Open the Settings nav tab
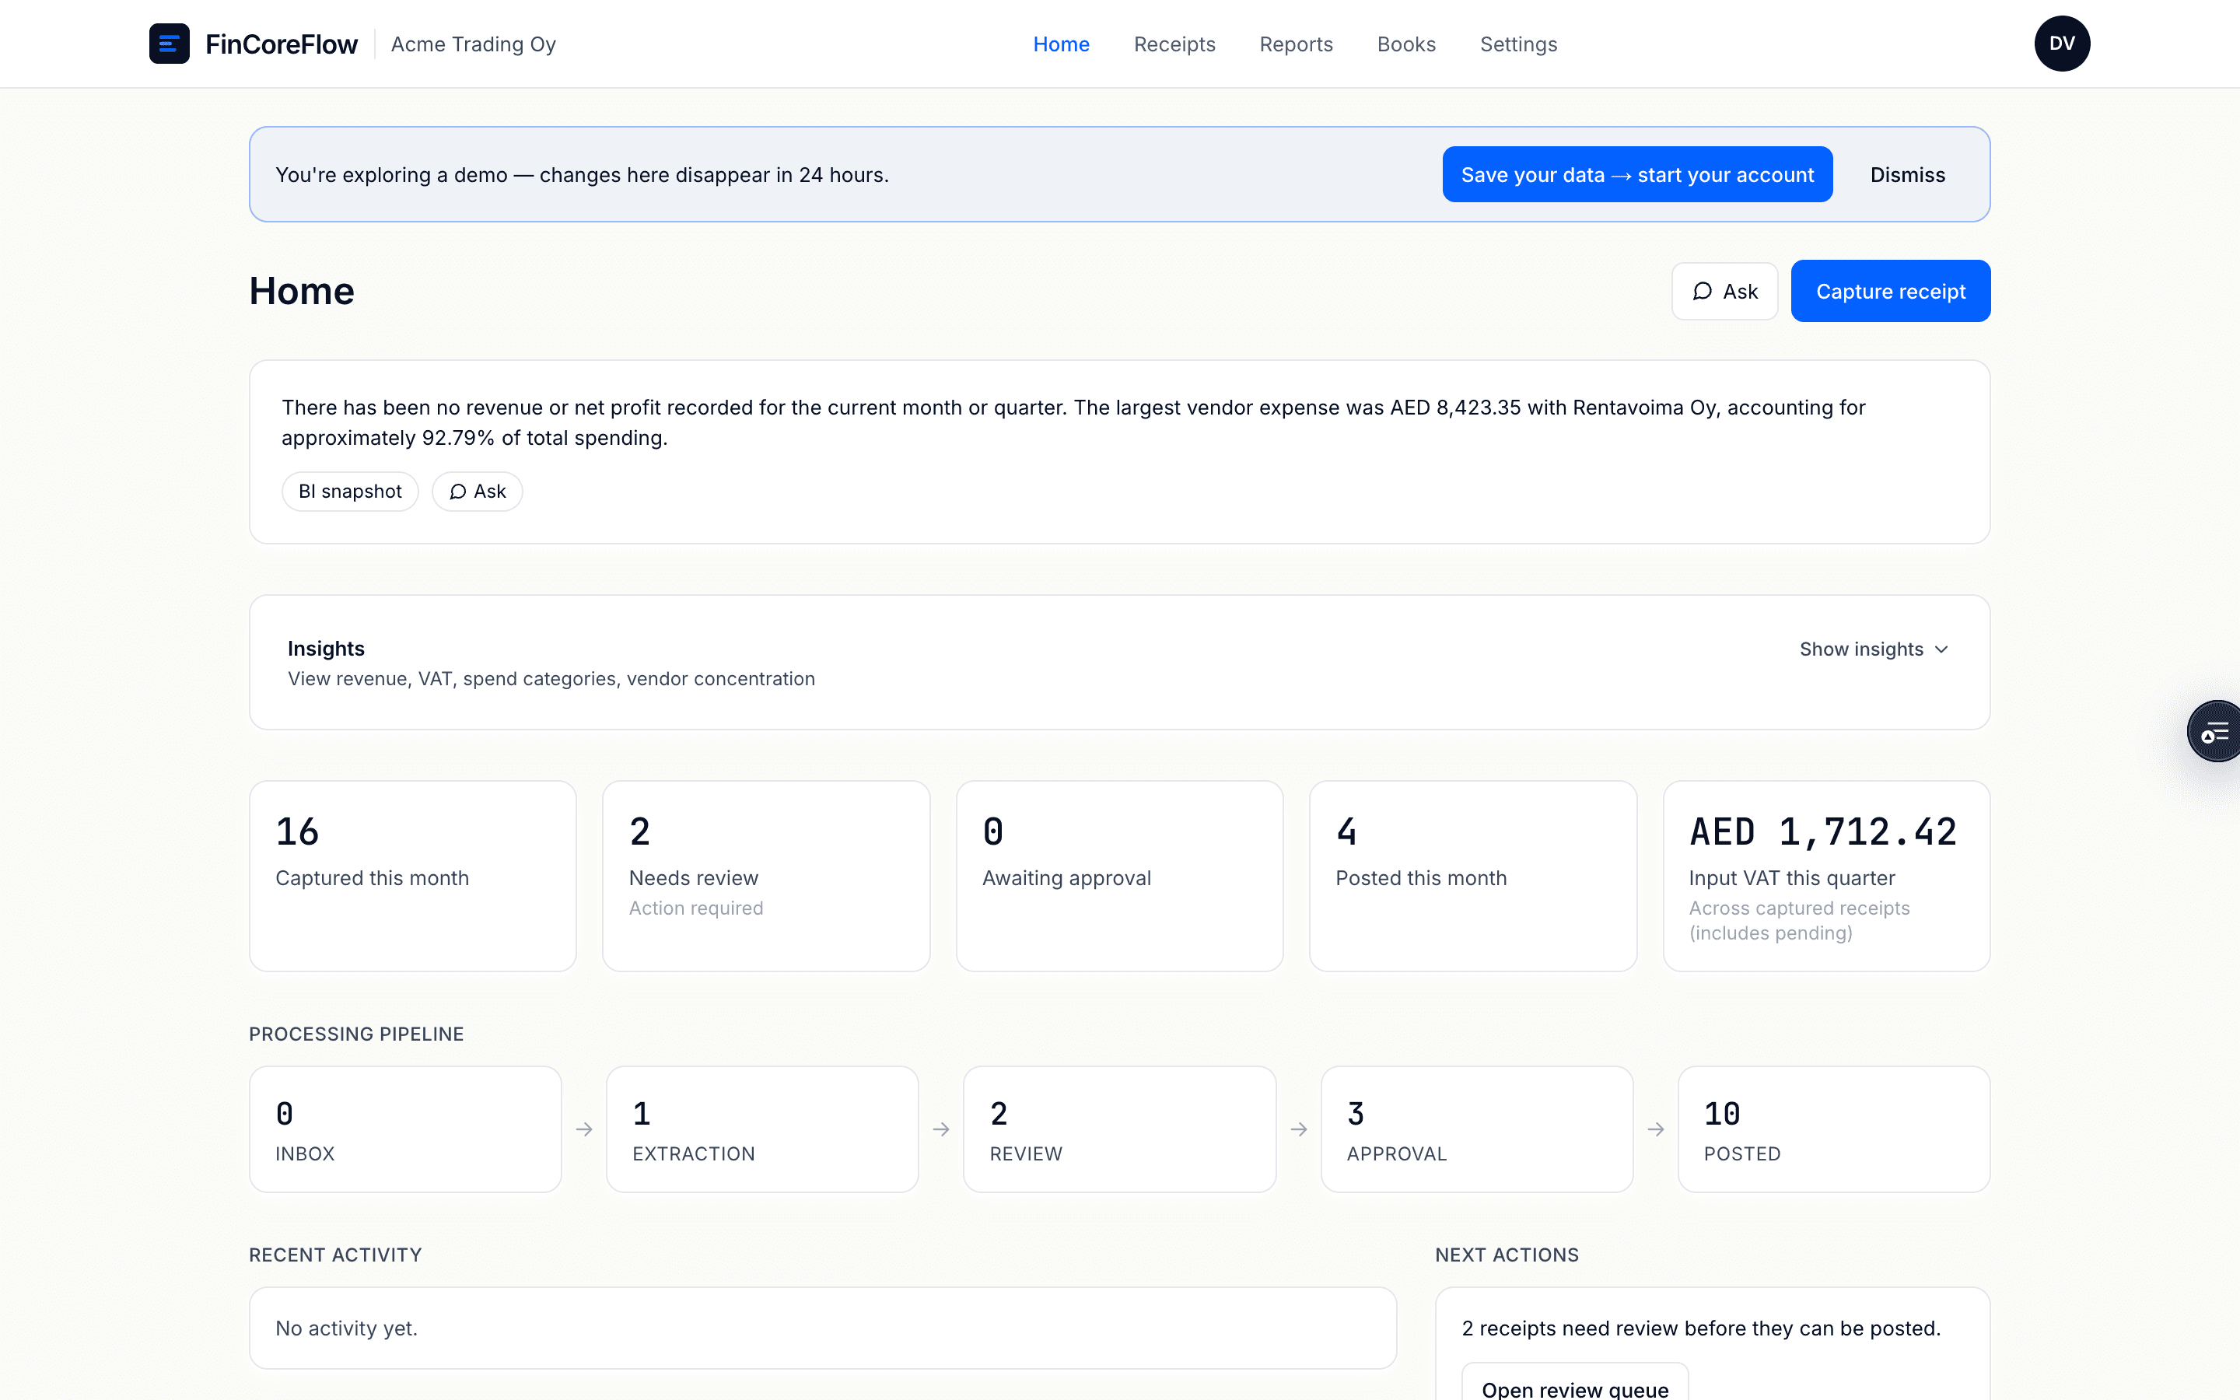 (x=1518, y=44)
